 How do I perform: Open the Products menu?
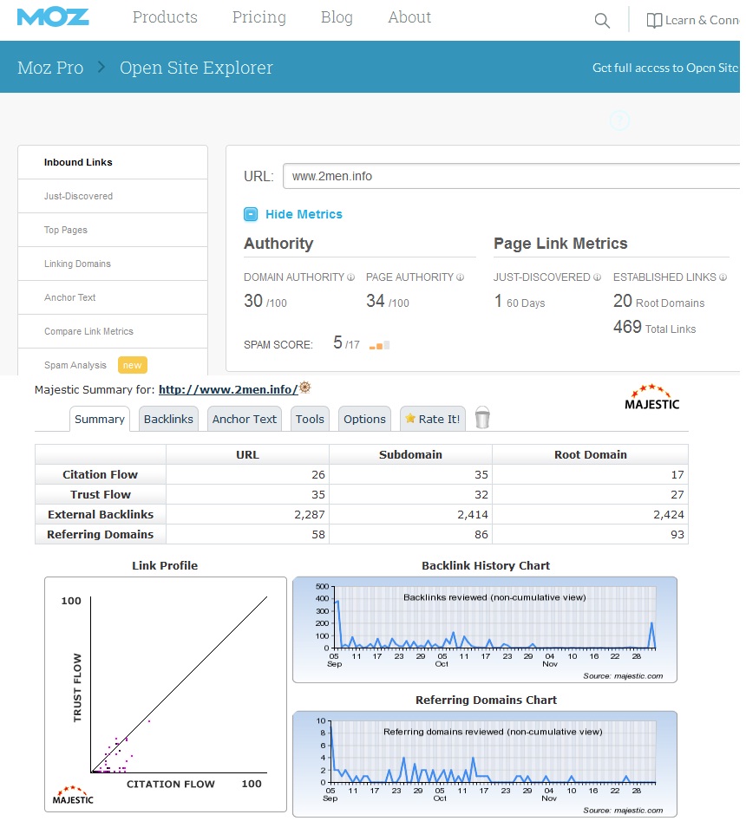165,17
